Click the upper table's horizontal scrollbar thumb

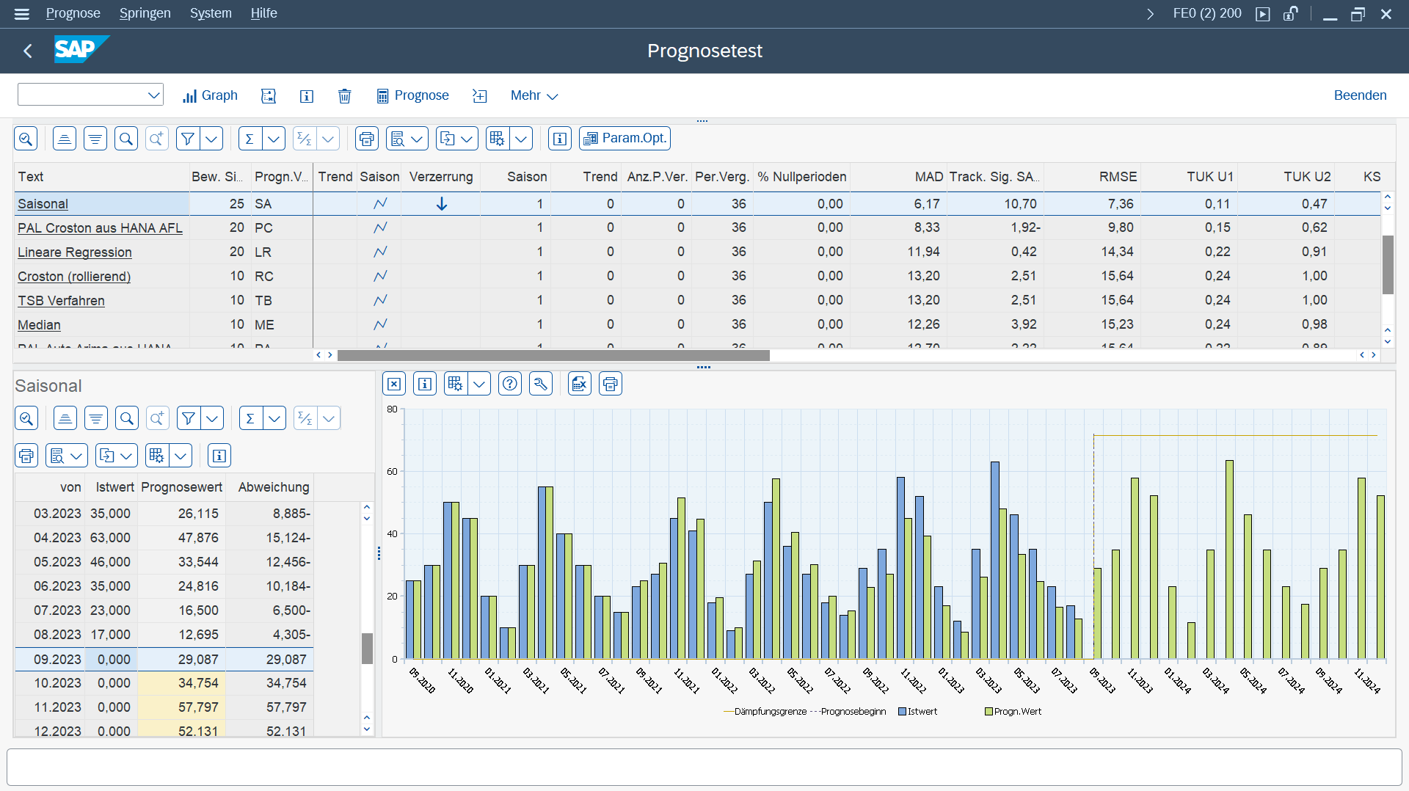(x=553, y=355)
